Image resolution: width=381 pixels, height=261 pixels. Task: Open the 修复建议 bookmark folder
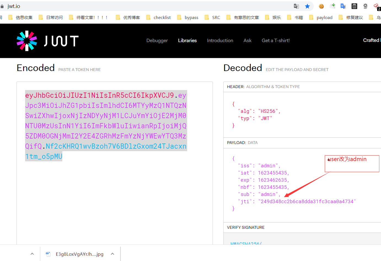351,17
